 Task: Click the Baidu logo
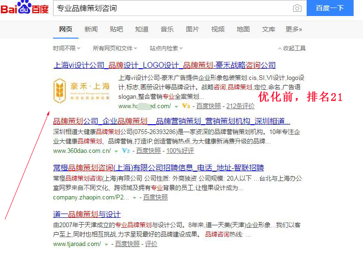pyautogui.click(x=24, y=8)
